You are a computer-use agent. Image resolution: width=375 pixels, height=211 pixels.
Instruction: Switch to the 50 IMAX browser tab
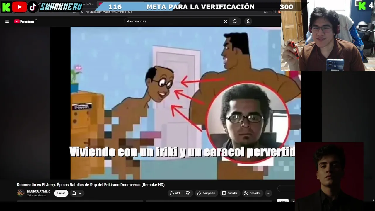point(87,4)
